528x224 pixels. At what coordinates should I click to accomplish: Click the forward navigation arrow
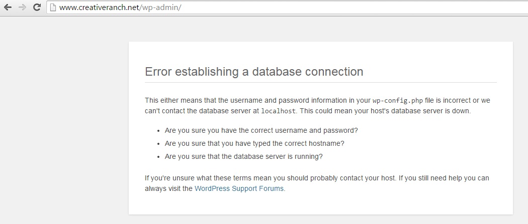click(x=22, y=7)
